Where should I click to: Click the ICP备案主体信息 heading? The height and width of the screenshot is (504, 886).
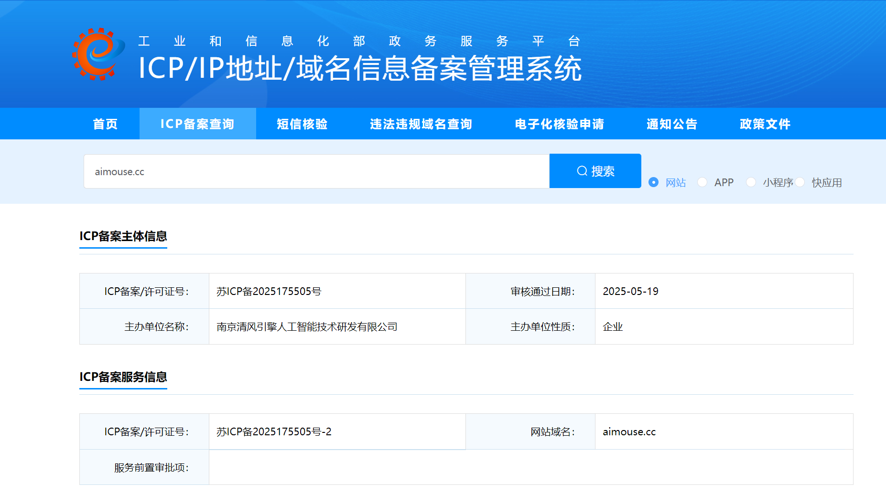[123, 236]
